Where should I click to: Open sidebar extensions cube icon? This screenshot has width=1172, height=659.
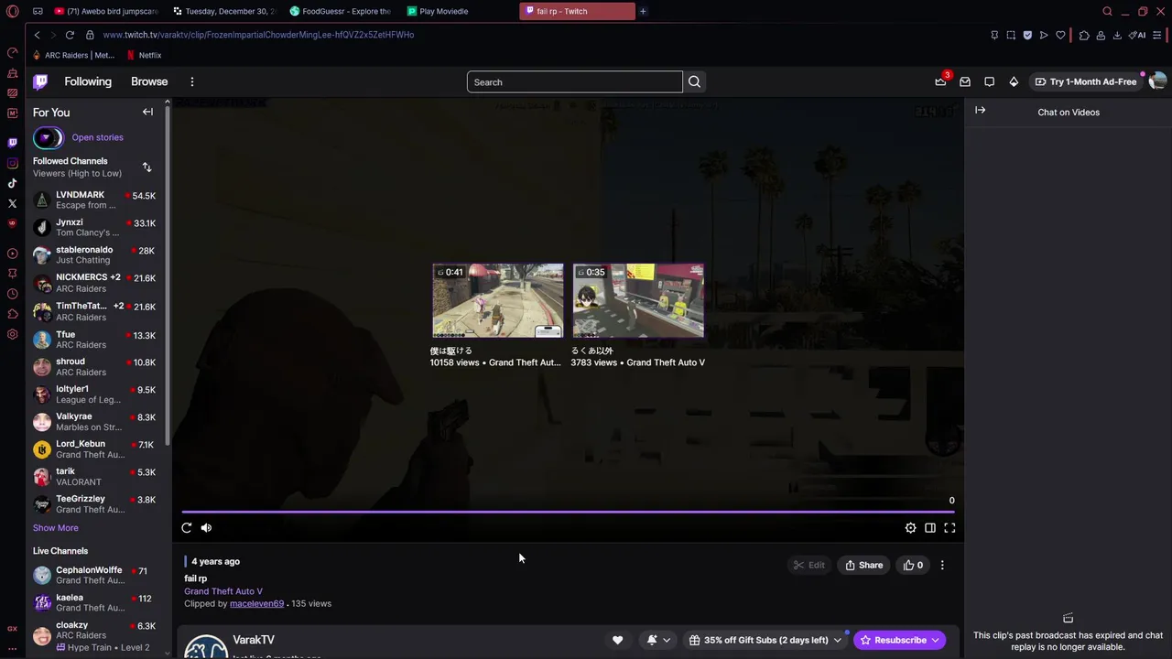tap(12, 314)
